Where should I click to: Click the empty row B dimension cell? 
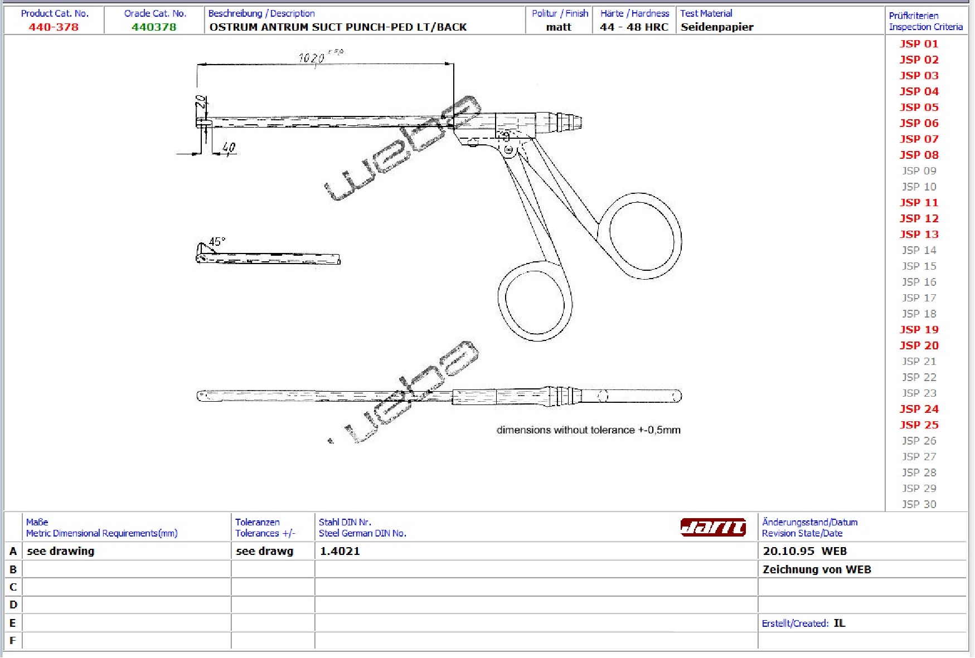(127, 569)
